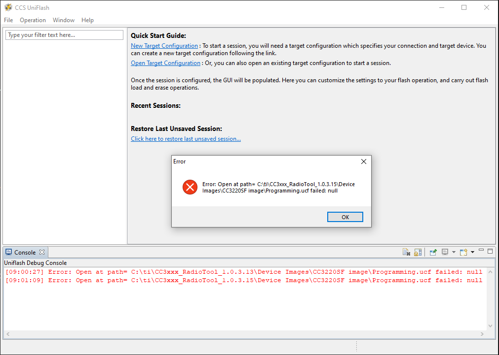The width and height of the screenshot is (499, 355).
Task: Click the Clear Console icon
Action: [406, 252]
